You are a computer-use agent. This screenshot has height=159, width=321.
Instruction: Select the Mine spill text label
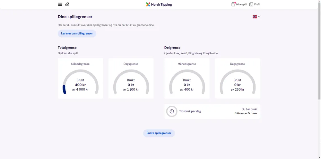click(241, 4)
